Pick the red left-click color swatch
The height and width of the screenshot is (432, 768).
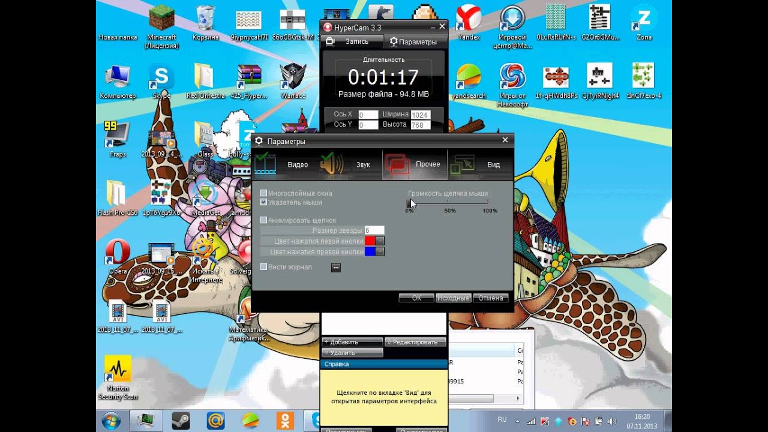tap(370, 241)
